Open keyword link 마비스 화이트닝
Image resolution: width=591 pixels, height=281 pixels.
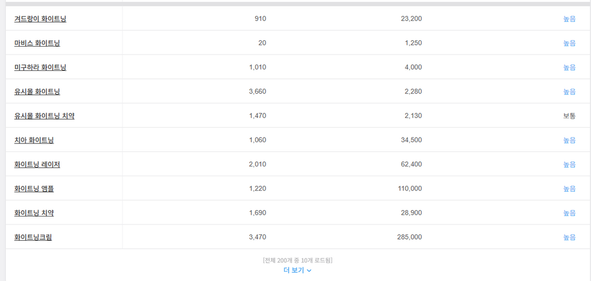[37, 43]
